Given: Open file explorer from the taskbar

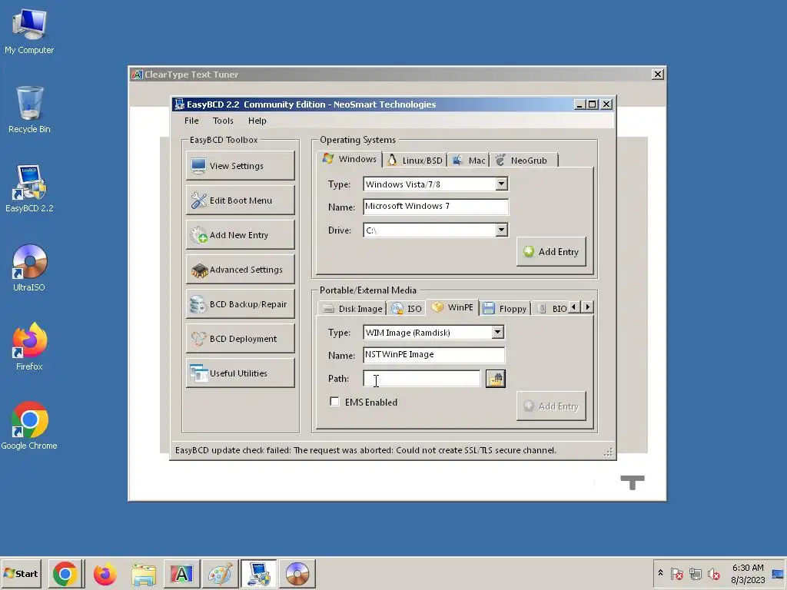Looking at the screenshot, I should 144,574.
